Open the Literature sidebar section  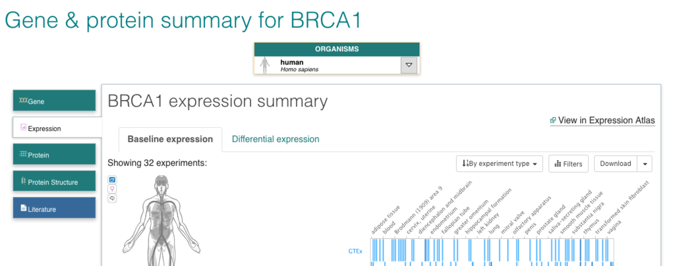pos(54,208)
